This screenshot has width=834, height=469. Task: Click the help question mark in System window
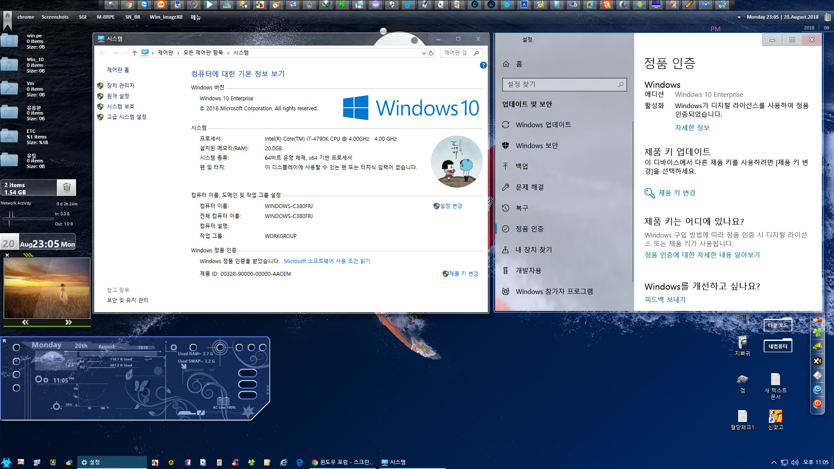pyautogui.click(x=483, y=65)
